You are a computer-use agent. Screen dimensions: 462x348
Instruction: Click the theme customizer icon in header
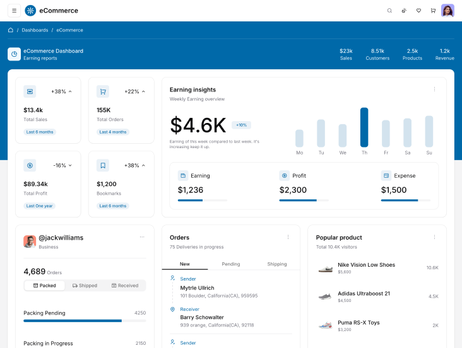[x=404, y=11]
